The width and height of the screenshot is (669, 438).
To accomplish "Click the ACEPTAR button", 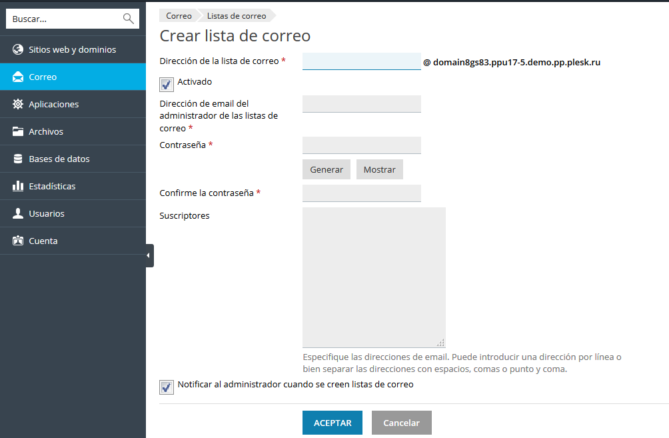I will tap(332, 423).
